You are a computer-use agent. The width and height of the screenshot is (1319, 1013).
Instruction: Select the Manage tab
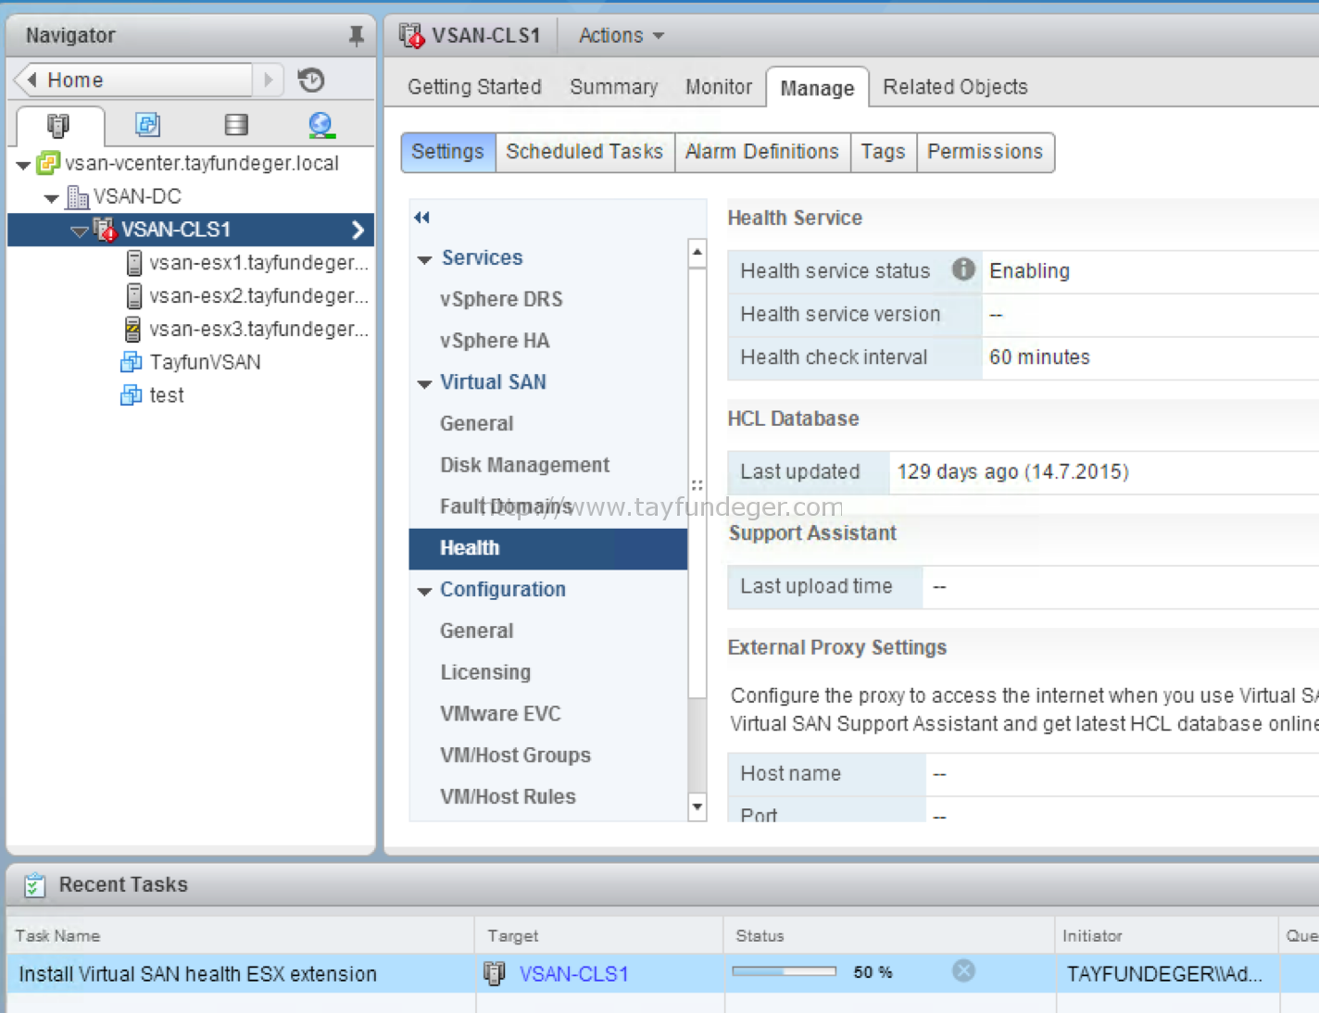tap(817, 88)
